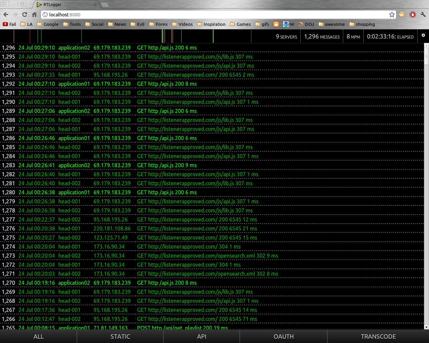Select log row 1,277 head-002
The width and height of the screenshot is (429, 343).
212,219
